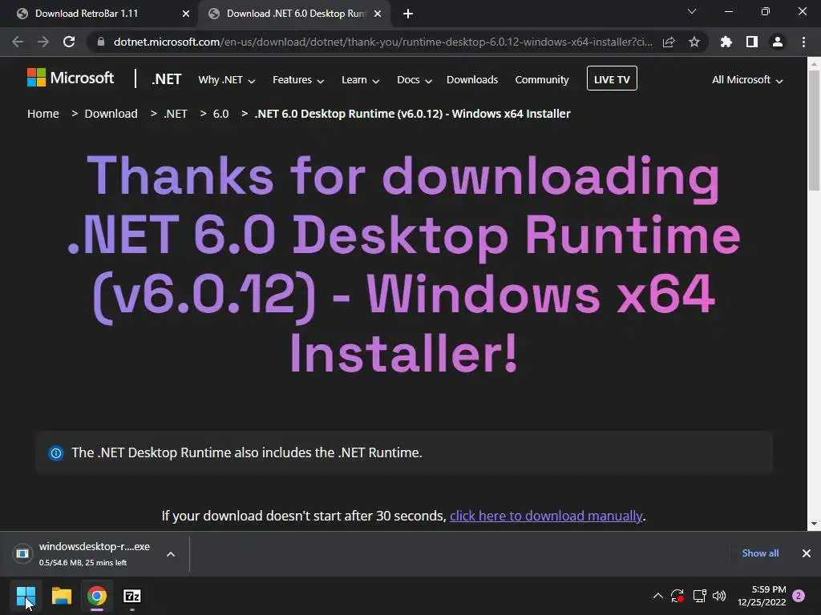Open the Chrome profile icon
This screenshot has height=615, width=821.
pos(778,42)
